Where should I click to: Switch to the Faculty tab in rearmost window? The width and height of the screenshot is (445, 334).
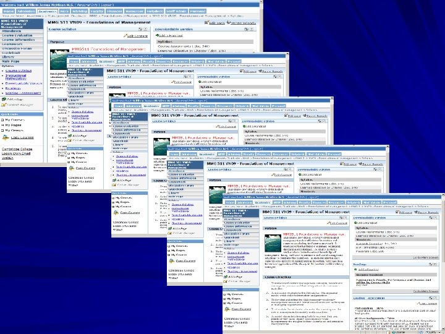point(97,11)
